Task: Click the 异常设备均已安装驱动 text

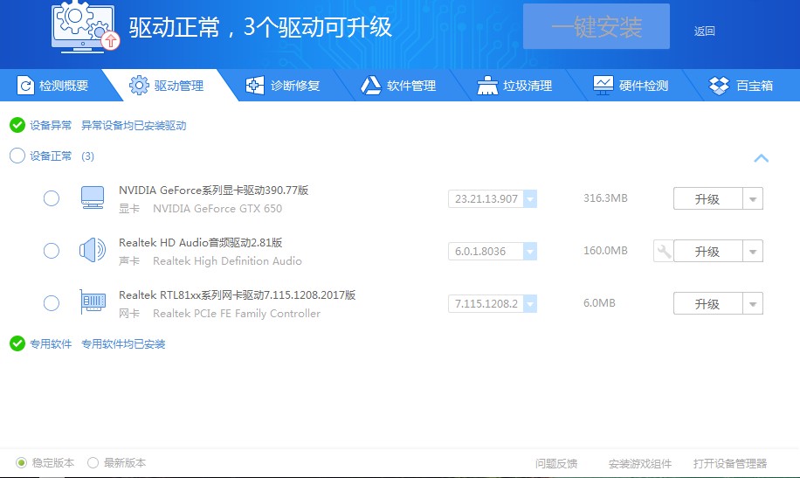Action: [134, 125]
